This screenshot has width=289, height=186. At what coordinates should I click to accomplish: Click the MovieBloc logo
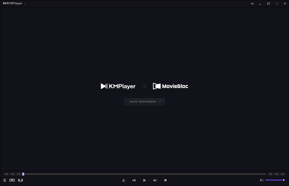point(170,86)
